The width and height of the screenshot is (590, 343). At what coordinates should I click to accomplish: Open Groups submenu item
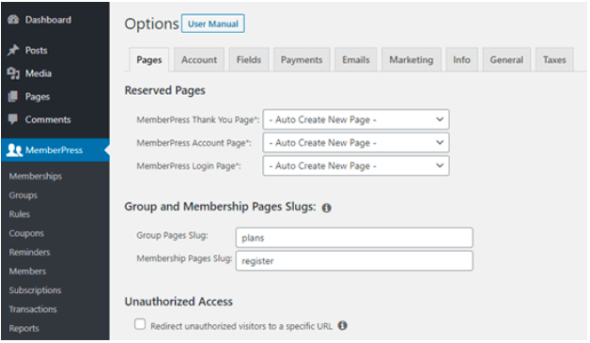pyautogui.click(x=23, y=195)
